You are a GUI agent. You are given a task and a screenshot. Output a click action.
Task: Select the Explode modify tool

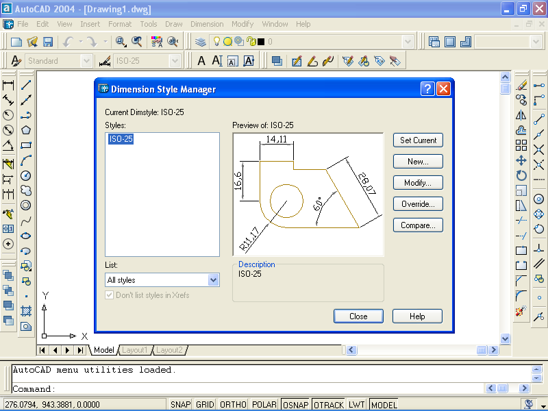coord(521,311)
